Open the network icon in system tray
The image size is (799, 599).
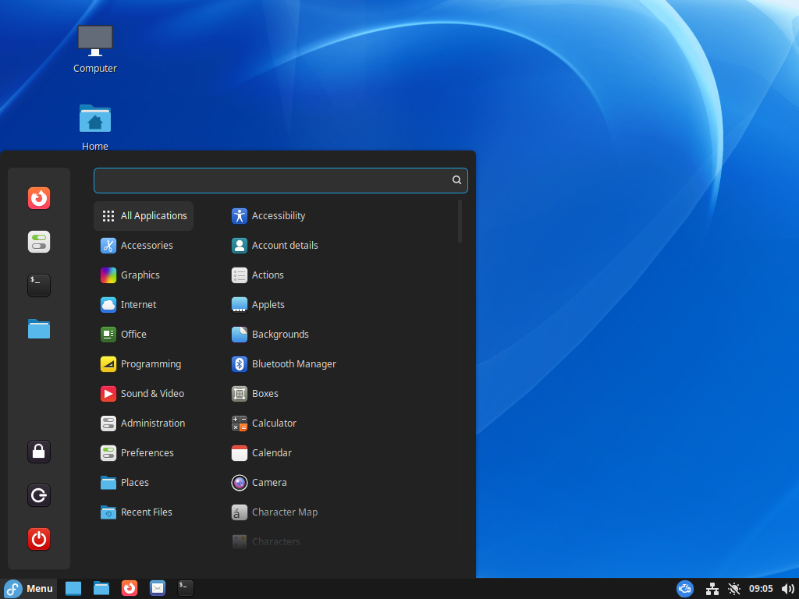(712, 589)
